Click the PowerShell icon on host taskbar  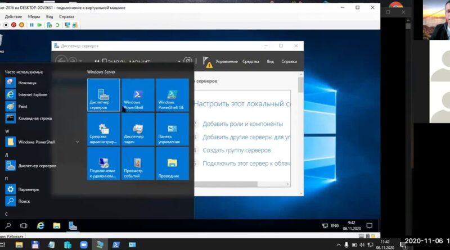[116, 245]
